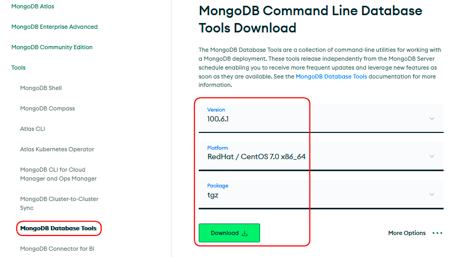Click More Options text link
463x257 pixels.
[407, 233]
